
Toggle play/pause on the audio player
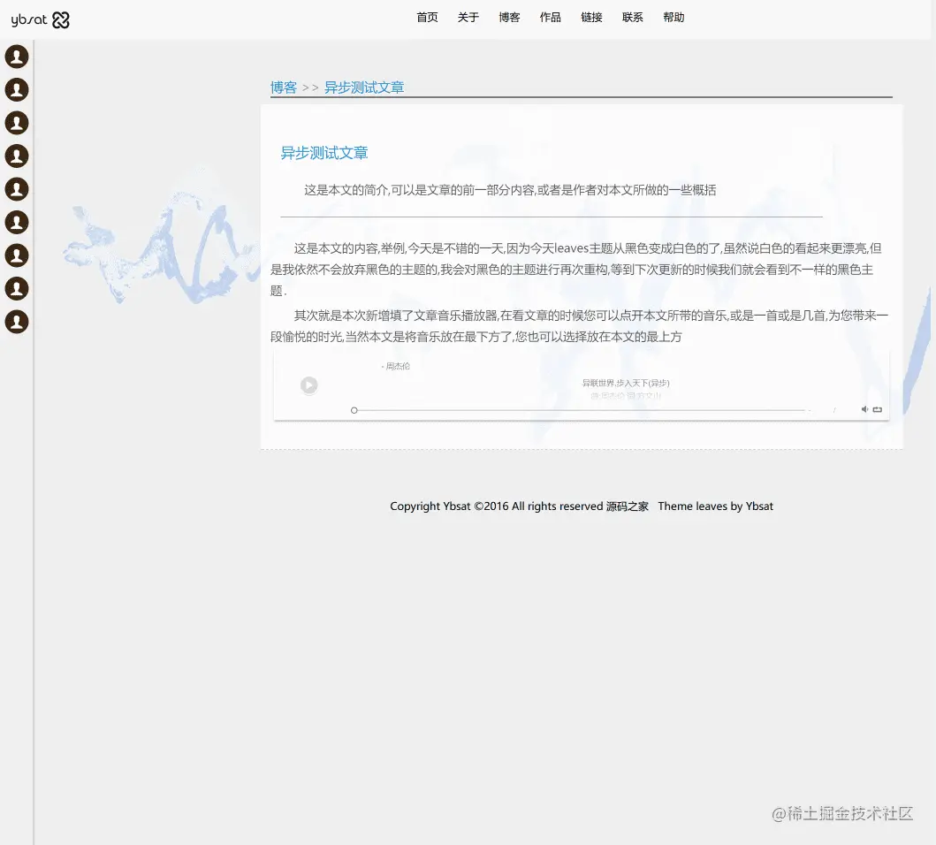point(308,384)
